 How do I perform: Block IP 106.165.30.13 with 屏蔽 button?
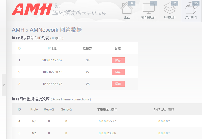pos(118,72)
